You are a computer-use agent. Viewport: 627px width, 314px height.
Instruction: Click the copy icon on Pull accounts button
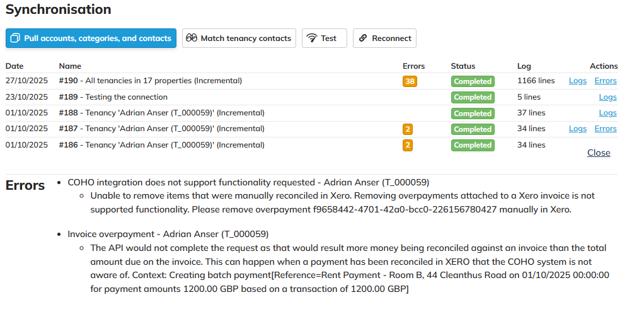tap(16, 38)
